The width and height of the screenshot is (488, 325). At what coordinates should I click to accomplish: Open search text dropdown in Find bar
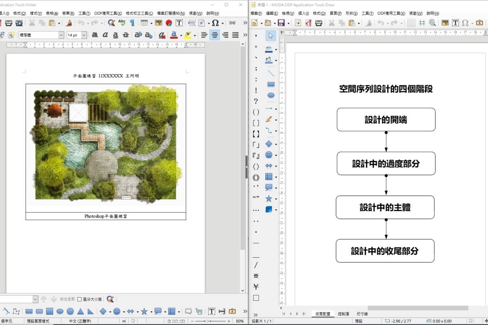point(35,299)
